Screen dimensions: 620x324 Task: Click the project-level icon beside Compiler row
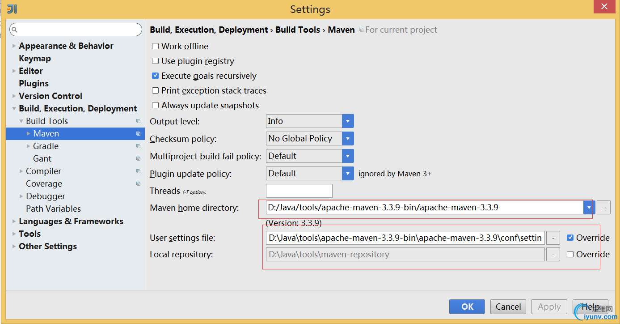138,171
